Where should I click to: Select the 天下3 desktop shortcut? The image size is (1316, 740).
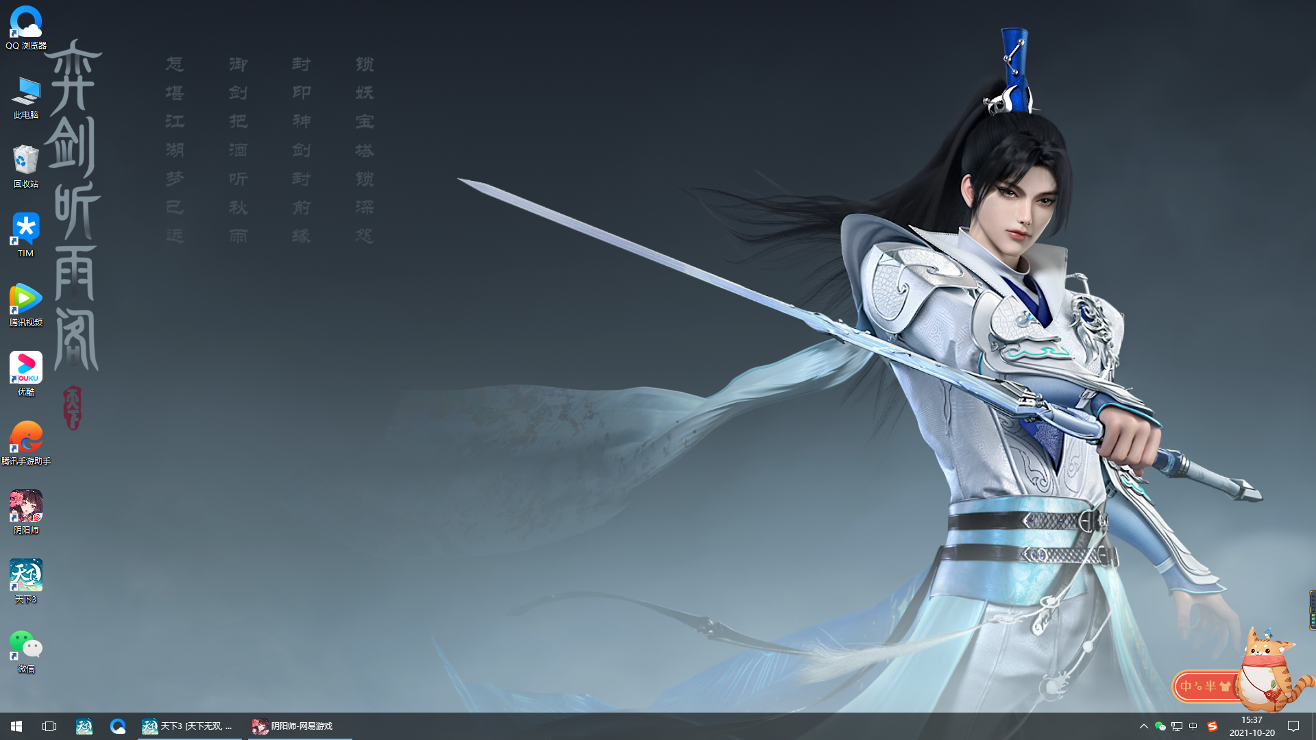26,582
